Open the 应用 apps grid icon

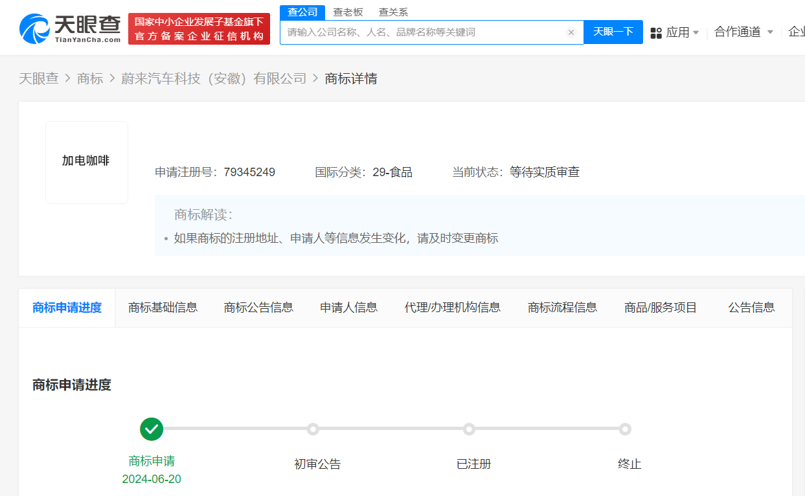click(656, 32)
